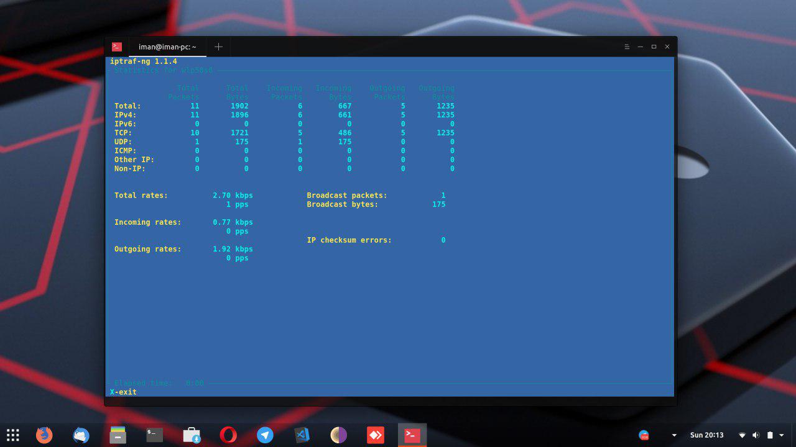Viewport: 796px width, 447px height.
Task: Click the terminal app icon in title bar
Action: click(x=116, y=47)
